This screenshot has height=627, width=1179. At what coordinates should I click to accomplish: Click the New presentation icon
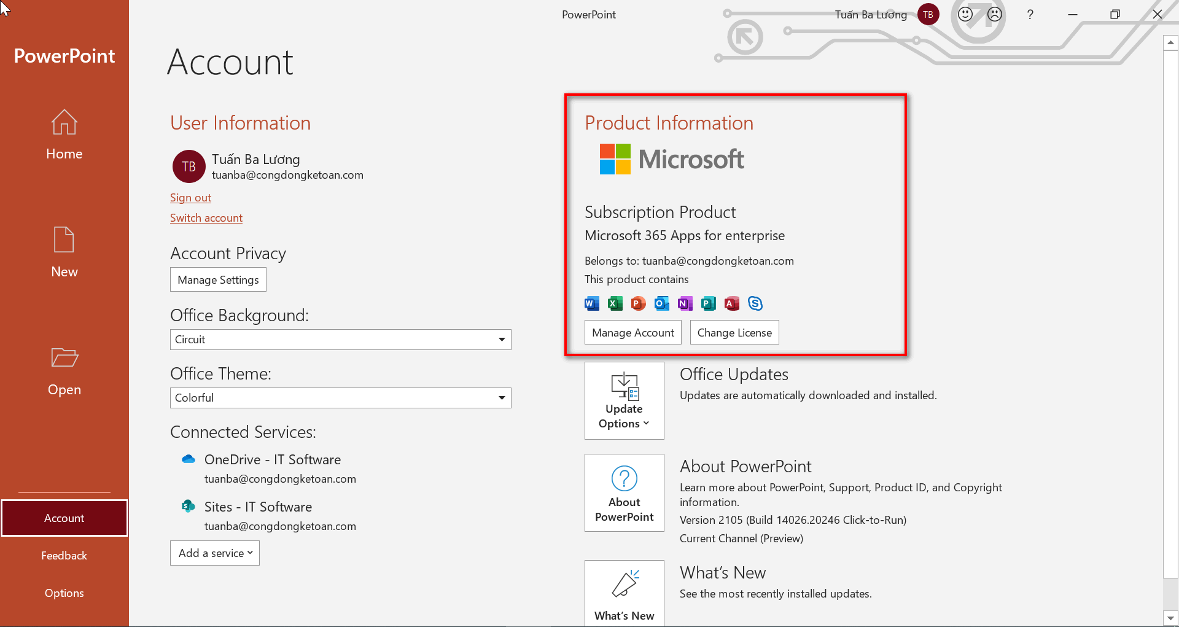pos(64,240)
